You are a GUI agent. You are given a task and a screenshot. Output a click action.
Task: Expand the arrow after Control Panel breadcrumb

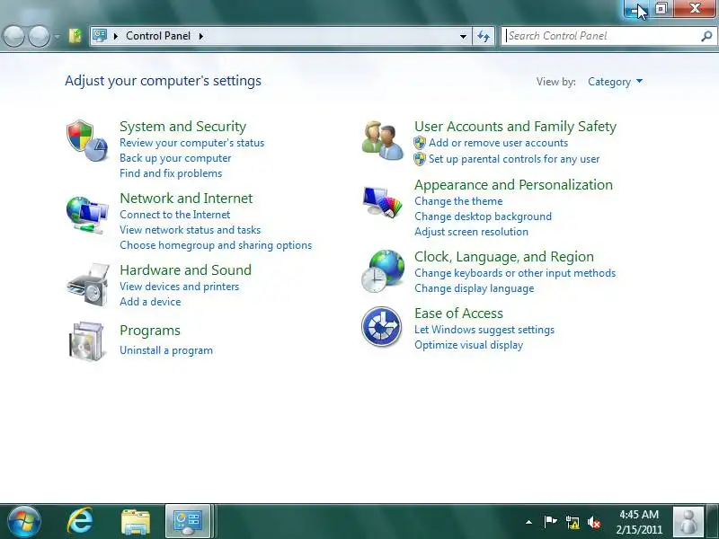(200, 36)
